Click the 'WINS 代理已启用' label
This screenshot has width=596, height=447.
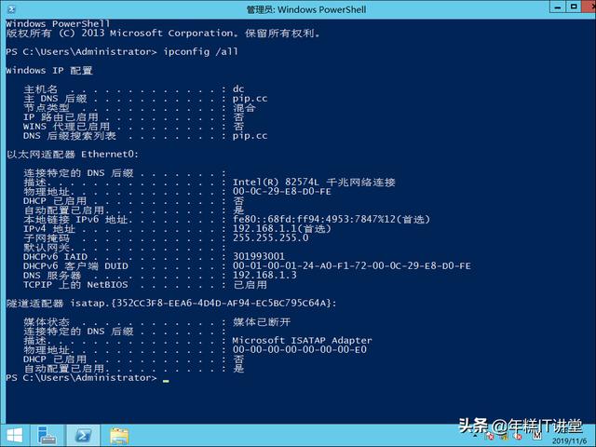pyautogui.click(x=66, y=127)
